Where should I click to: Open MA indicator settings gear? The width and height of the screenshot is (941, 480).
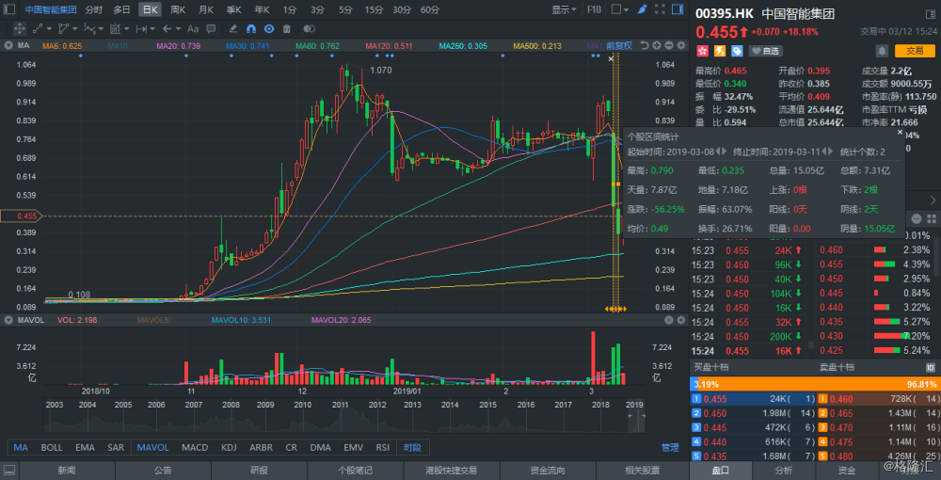[x=680, y=45]
